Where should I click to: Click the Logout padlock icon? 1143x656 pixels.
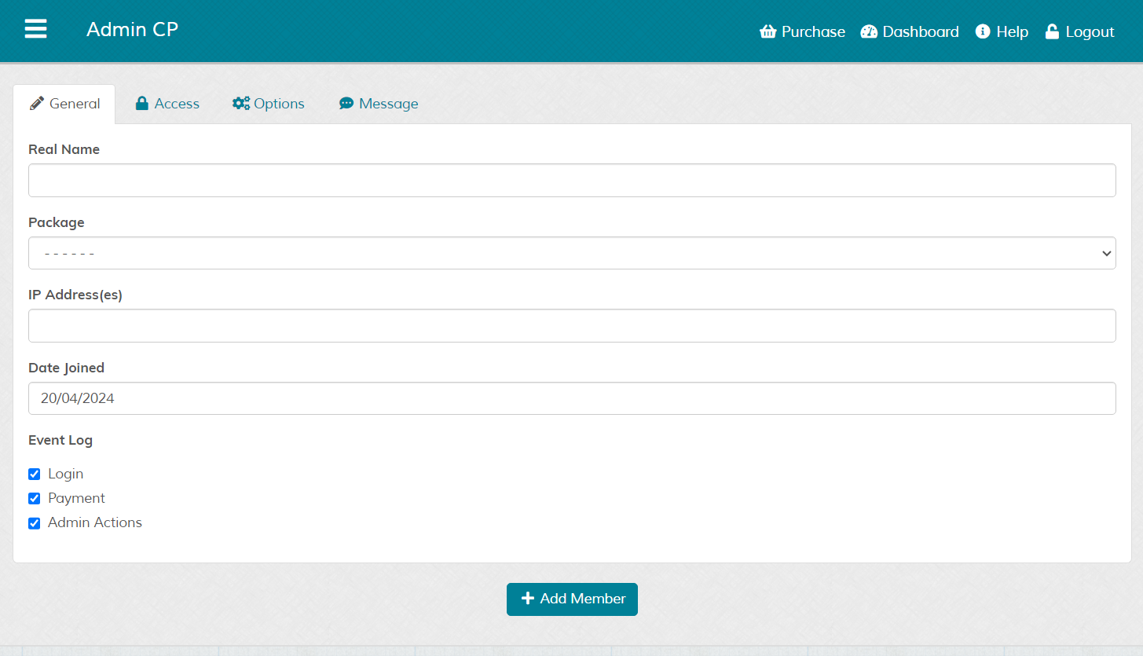point(1052,32)
